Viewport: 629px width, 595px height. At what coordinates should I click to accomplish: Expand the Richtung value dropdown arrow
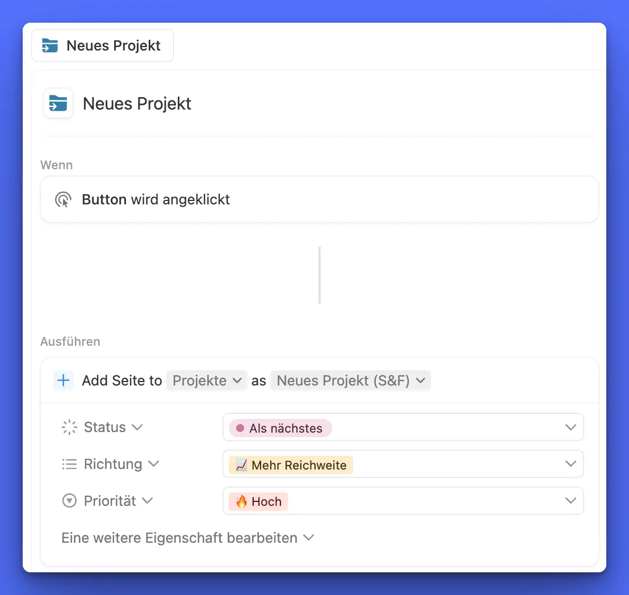coord(571,464)
